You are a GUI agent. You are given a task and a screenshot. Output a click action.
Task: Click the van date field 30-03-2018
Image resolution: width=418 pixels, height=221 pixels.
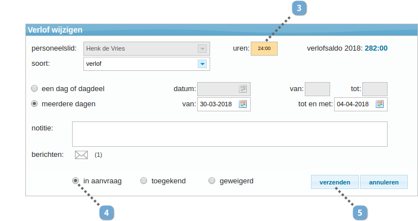(x=224, y=104)
